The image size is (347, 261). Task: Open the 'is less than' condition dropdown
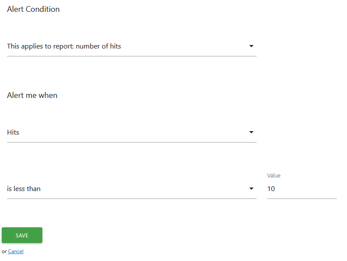tap(131, 189)
